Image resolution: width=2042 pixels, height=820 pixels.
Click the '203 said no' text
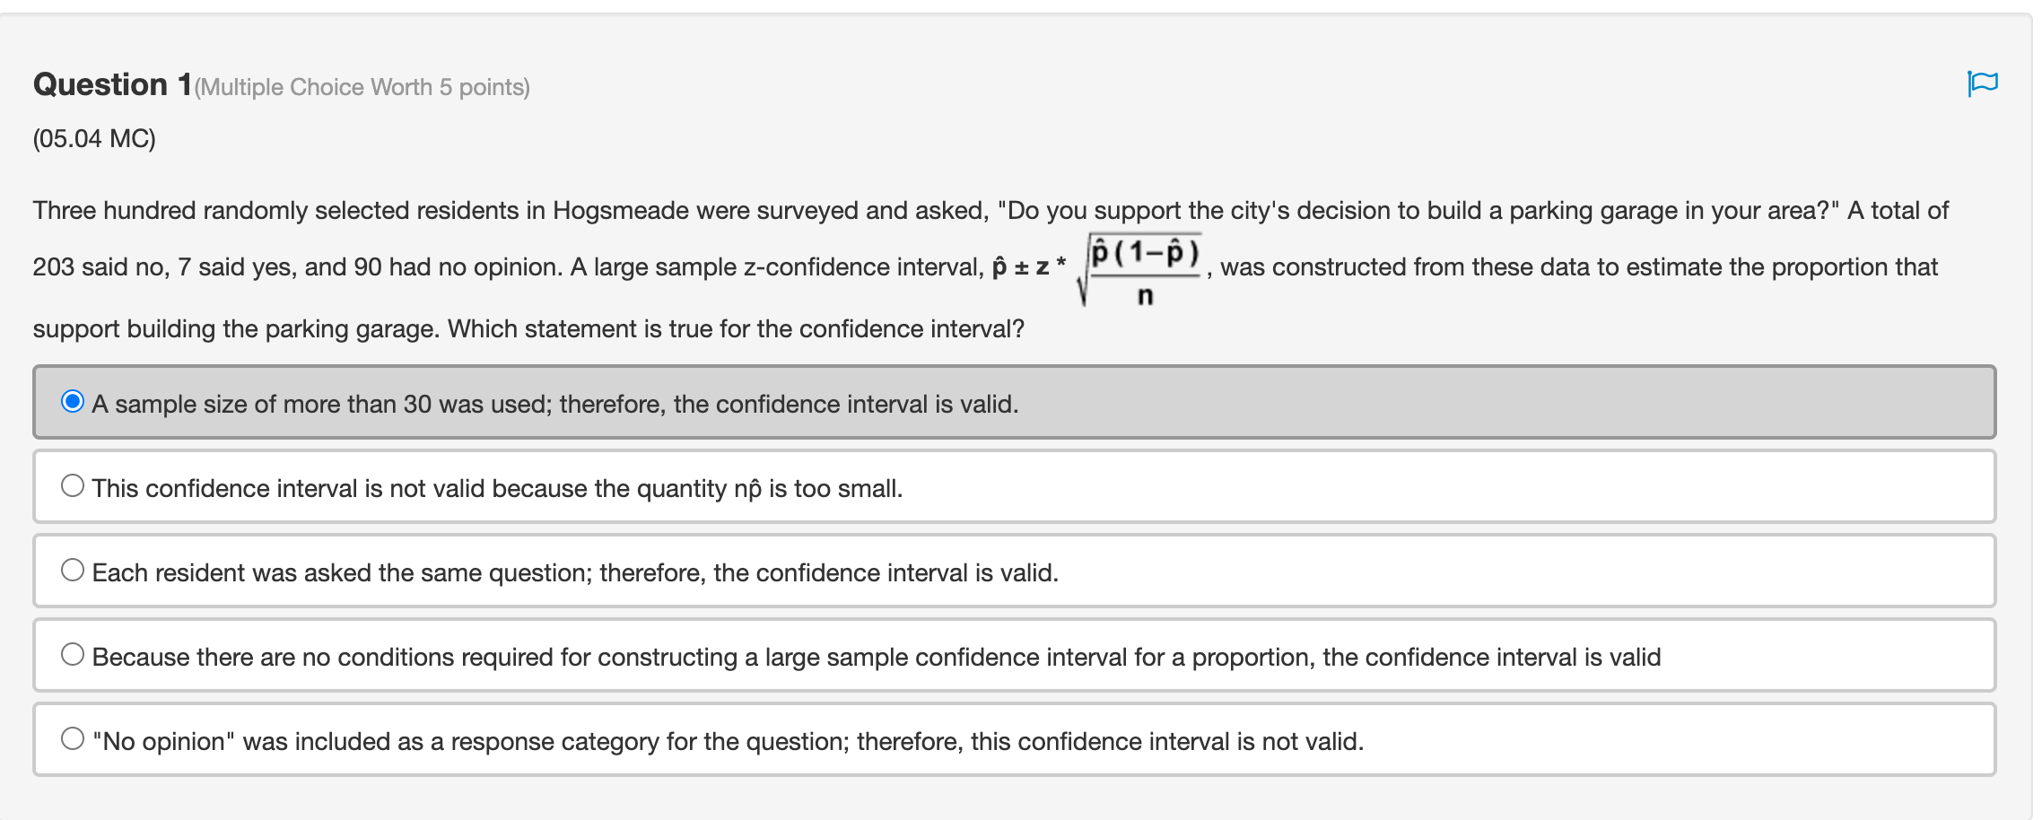(99, 267)
